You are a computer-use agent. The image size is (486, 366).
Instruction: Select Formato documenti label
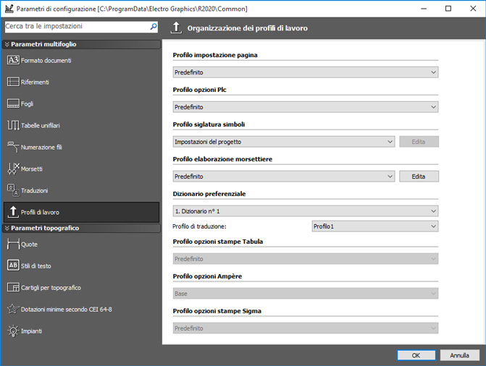point(46,60)
